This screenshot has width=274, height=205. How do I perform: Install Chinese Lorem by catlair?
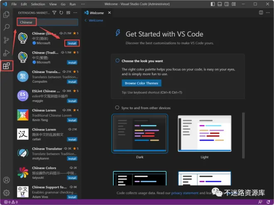tap(72, 140)
